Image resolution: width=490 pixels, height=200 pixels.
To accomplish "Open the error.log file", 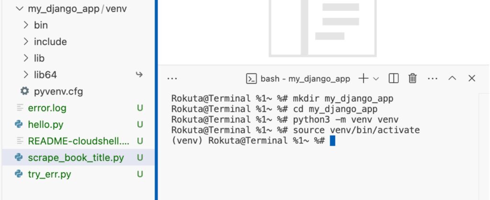I will point(47,108).
